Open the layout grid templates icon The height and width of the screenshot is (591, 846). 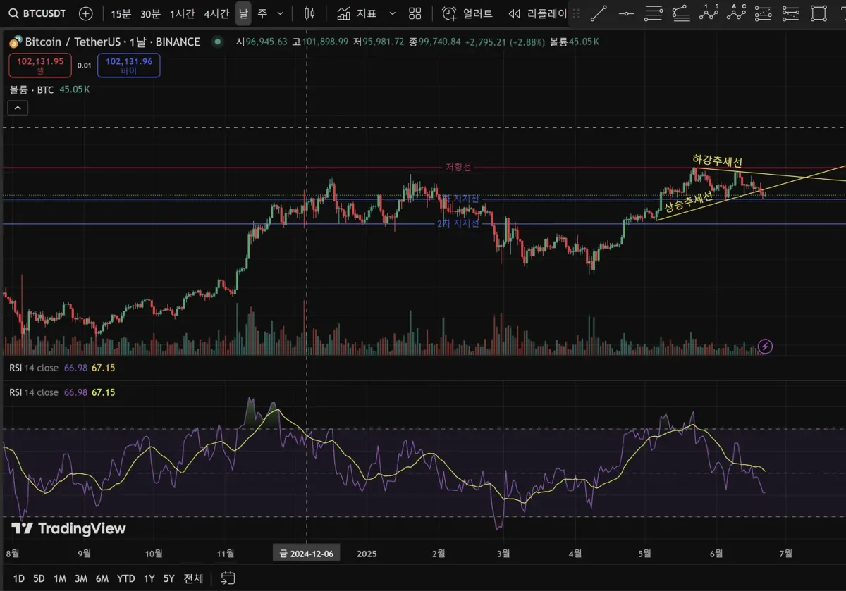(415, 13)
